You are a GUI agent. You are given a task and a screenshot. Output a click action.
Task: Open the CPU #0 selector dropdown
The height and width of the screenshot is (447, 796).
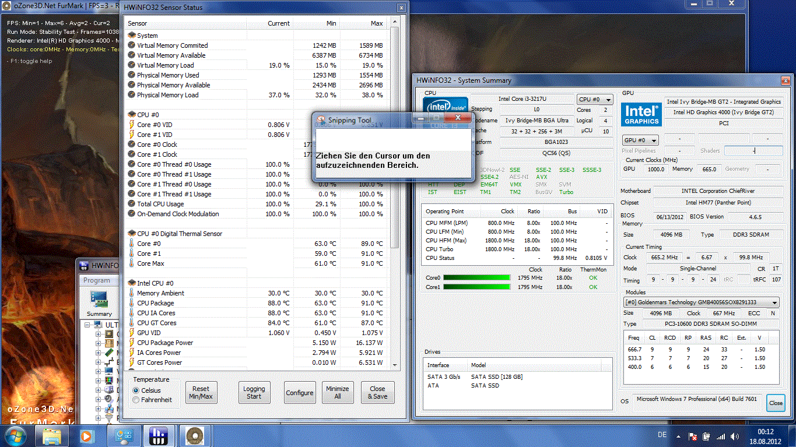595,100
